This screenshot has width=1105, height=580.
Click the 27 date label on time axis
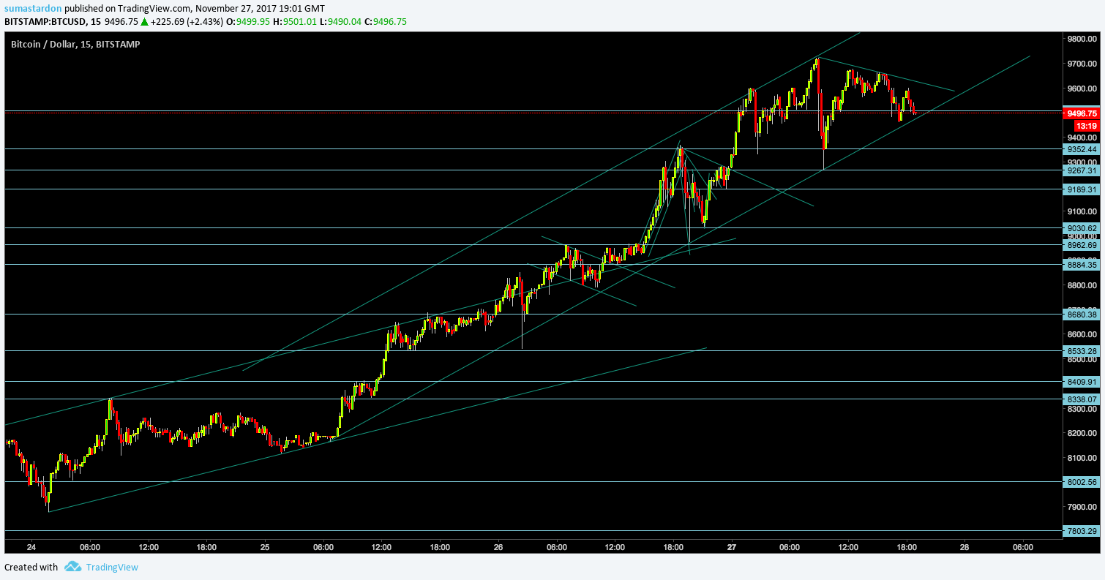pyautogui.click(x=732, y=547)
